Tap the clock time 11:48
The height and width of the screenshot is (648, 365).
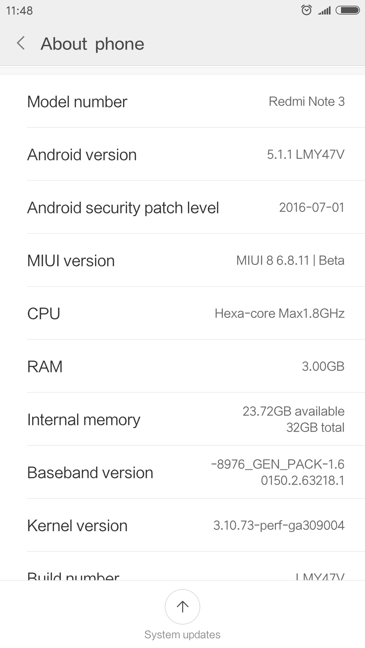(x=20, y=11)
